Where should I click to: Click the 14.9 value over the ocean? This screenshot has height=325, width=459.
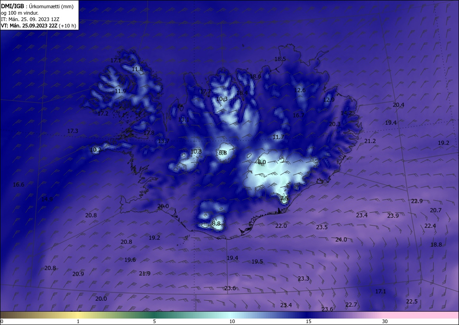tap(47, 199)
